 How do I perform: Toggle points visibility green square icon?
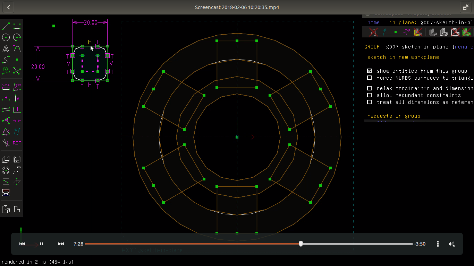pyautogui.click(x=396, y=32)
